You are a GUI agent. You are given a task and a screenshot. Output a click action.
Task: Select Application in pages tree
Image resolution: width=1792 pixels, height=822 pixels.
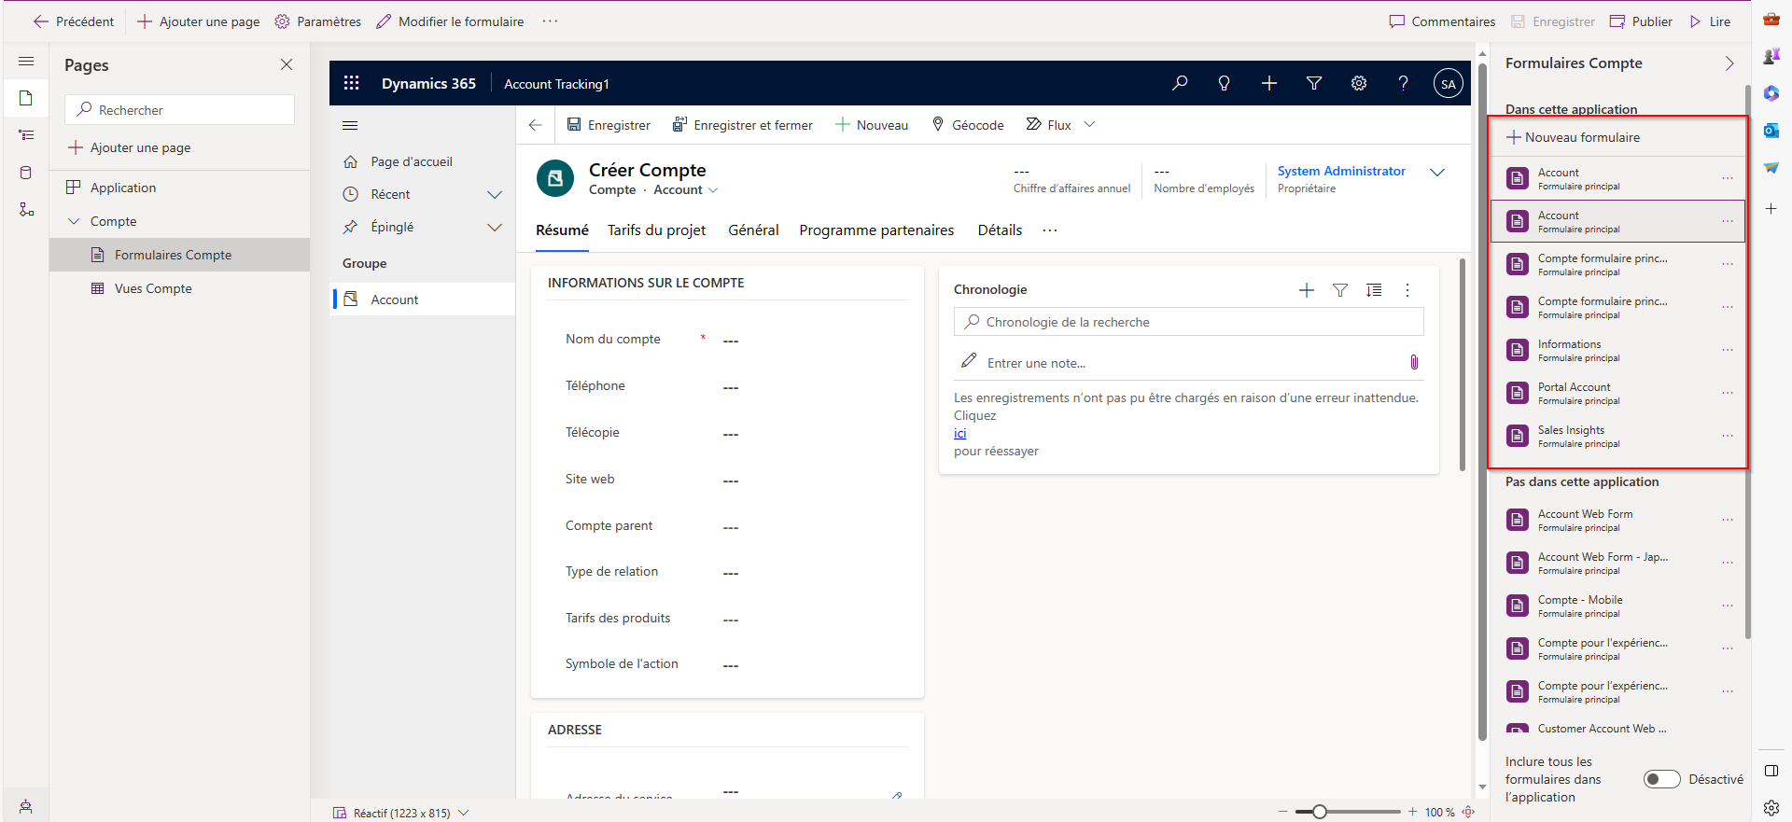pos(179,188)
